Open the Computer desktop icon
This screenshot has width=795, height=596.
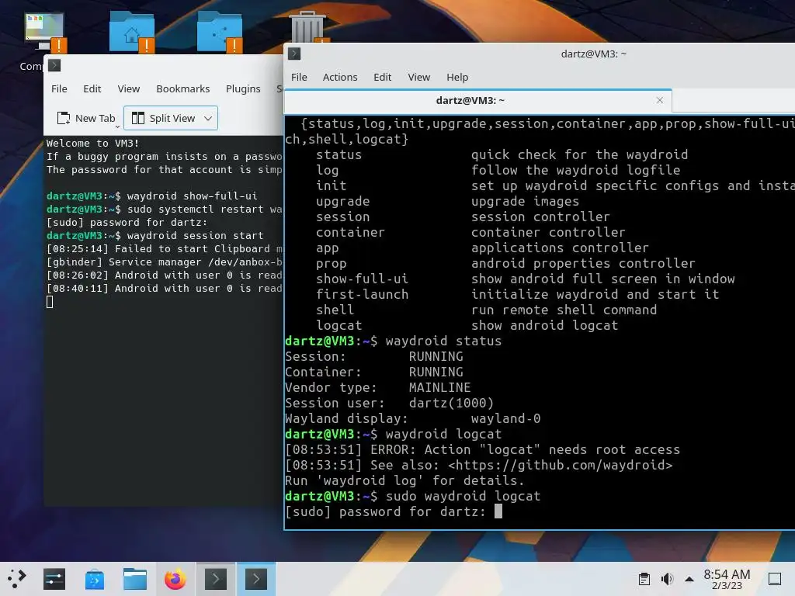(44, 33)
